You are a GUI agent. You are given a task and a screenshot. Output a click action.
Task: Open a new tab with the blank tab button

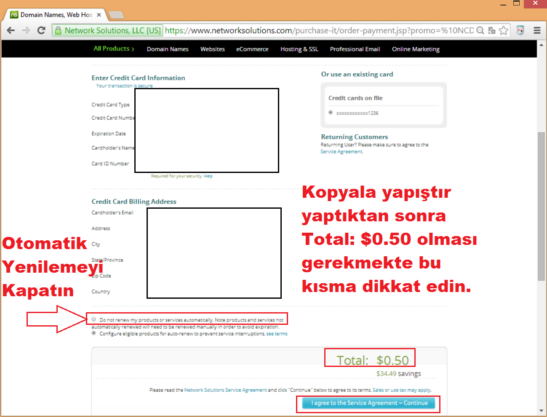(116, 15)
